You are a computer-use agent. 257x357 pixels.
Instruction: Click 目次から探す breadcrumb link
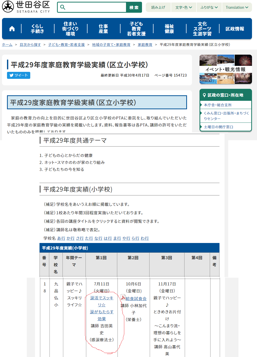(x=30, y=45)
